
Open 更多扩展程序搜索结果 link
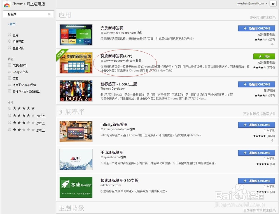pyautogui.click(x=259, y=114)
